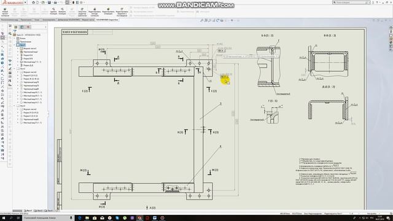This screenshot has height=221, width=393.
Task: Click the Home icon in quick access toolbar
Action: coord(33,2)
